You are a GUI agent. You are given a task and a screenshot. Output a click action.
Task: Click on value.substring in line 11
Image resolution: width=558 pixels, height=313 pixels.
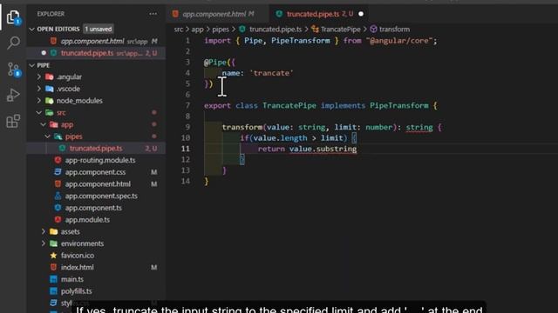pyautogui.click(x=323, y=149)
